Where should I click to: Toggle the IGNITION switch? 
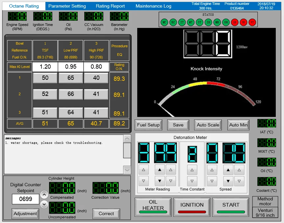(x=192, y=207)
